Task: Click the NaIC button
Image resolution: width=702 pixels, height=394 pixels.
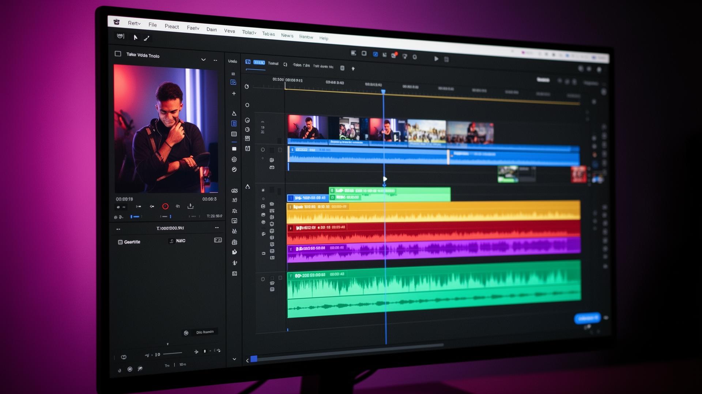Action: pyautogui.click(x=177, y=241)
